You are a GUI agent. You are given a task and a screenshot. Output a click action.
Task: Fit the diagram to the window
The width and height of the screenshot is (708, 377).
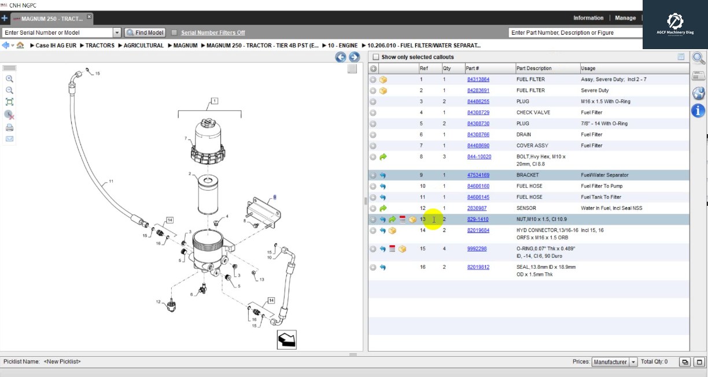(9, 102)
